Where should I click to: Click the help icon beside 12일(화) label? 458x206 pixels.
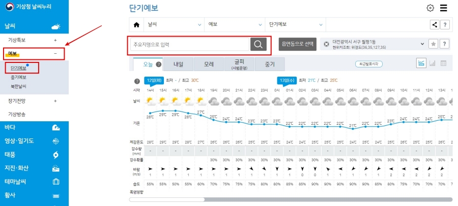(x=137, y=81)
